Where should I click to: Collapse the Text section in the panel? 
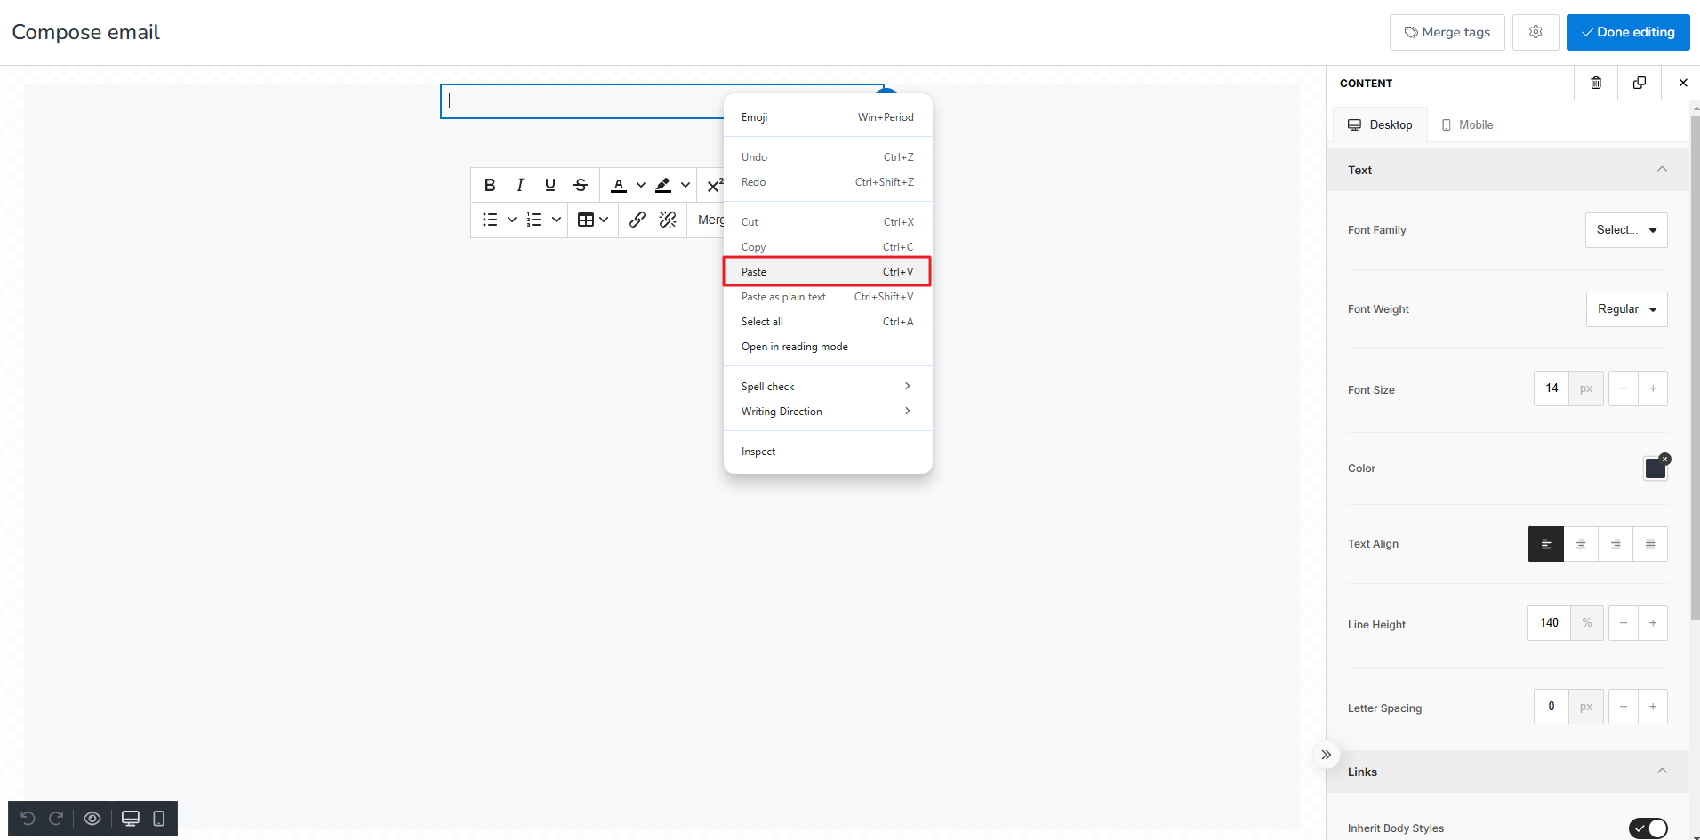(x=1662, y=169)
